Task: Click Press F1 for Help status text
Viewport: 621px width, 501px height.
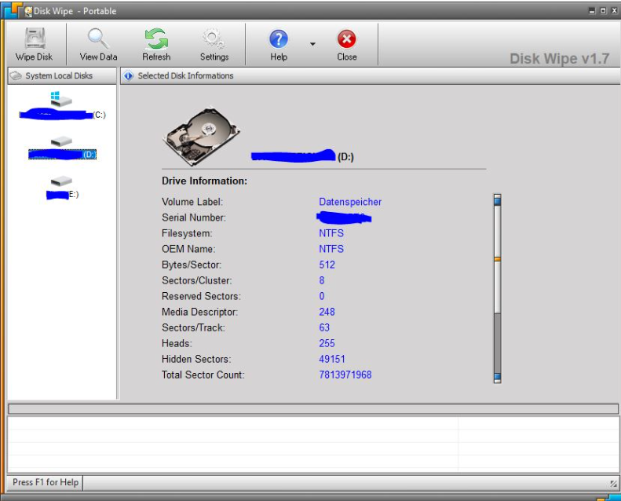Action: tap(46, 482)
